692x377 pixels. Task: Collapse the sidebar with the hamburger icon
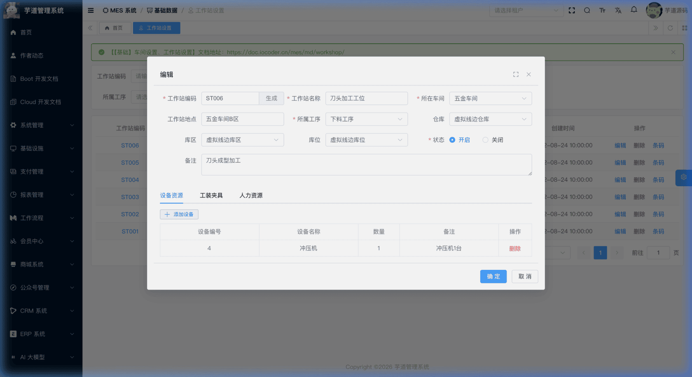pyautogui.click(x=91, y=10)
